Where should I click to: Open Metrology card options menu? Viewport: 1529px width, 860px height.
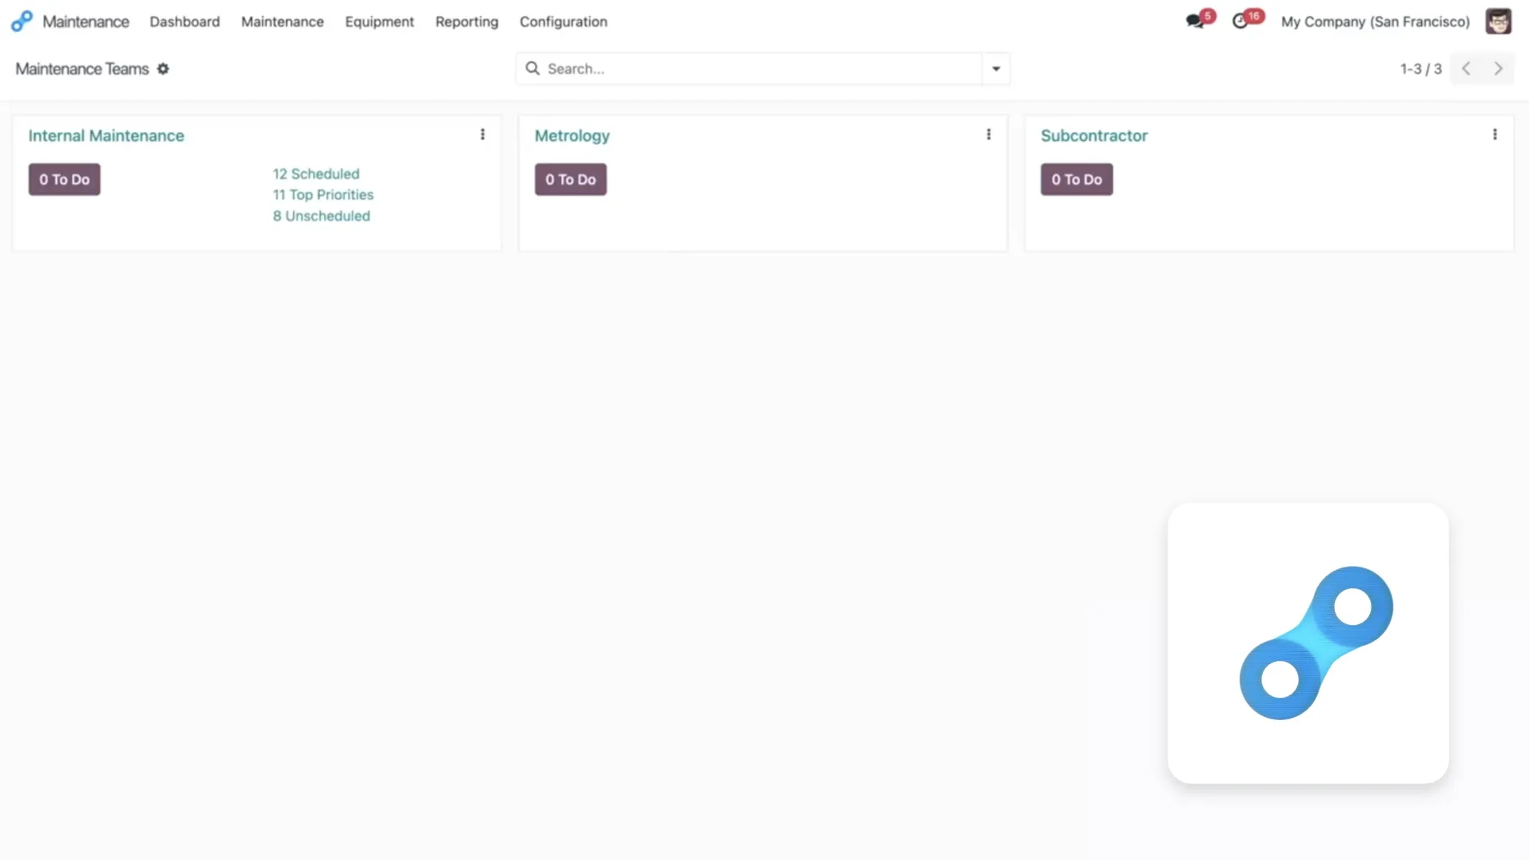point(989,134)
